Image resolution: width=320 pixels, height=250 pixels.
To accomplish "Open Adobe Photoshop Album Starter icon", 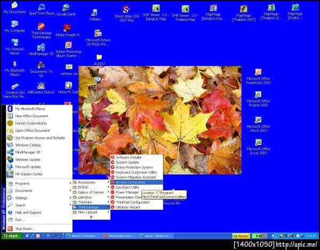I will click(x=68, y=50).
